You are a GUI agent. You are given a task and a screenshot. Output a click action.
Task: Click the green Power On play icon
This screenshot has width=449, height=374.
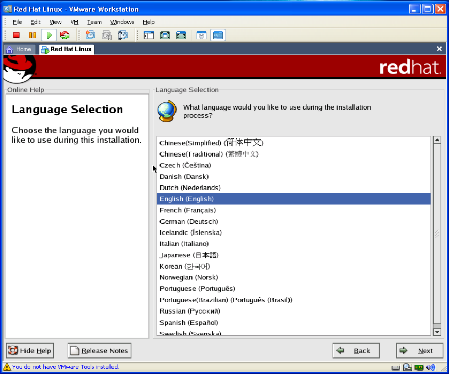pos(49,35)
